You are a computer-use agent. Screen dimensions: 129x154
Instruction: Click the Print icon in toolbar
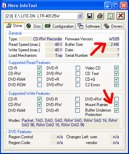pos(100,16)
